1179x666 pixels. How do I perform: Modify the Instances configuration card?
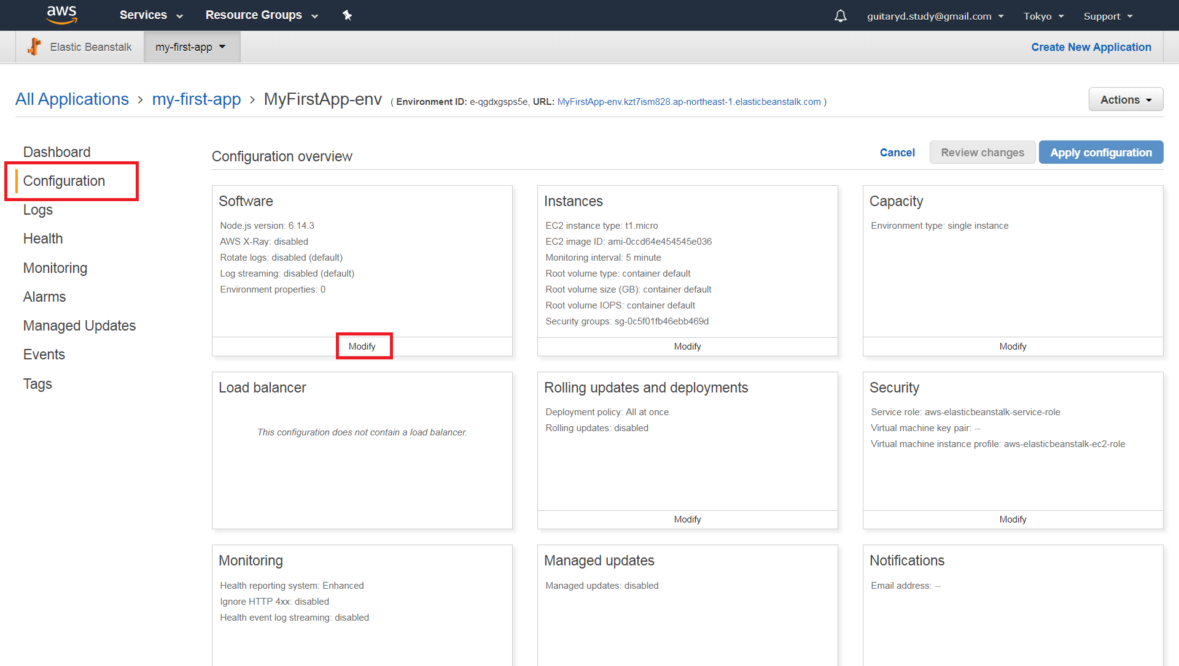(687, 346)
